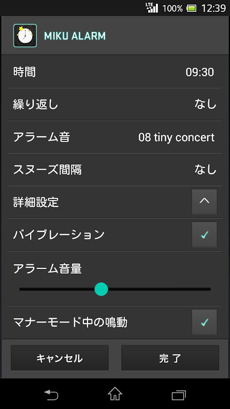This screenshot has width=230, height=409.
Task: Tap the LTE signal strength icon
Action: 152,8
